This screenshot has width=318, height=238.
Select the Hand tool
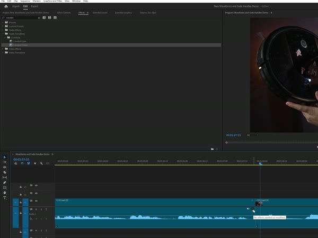(x=5, y=193)
